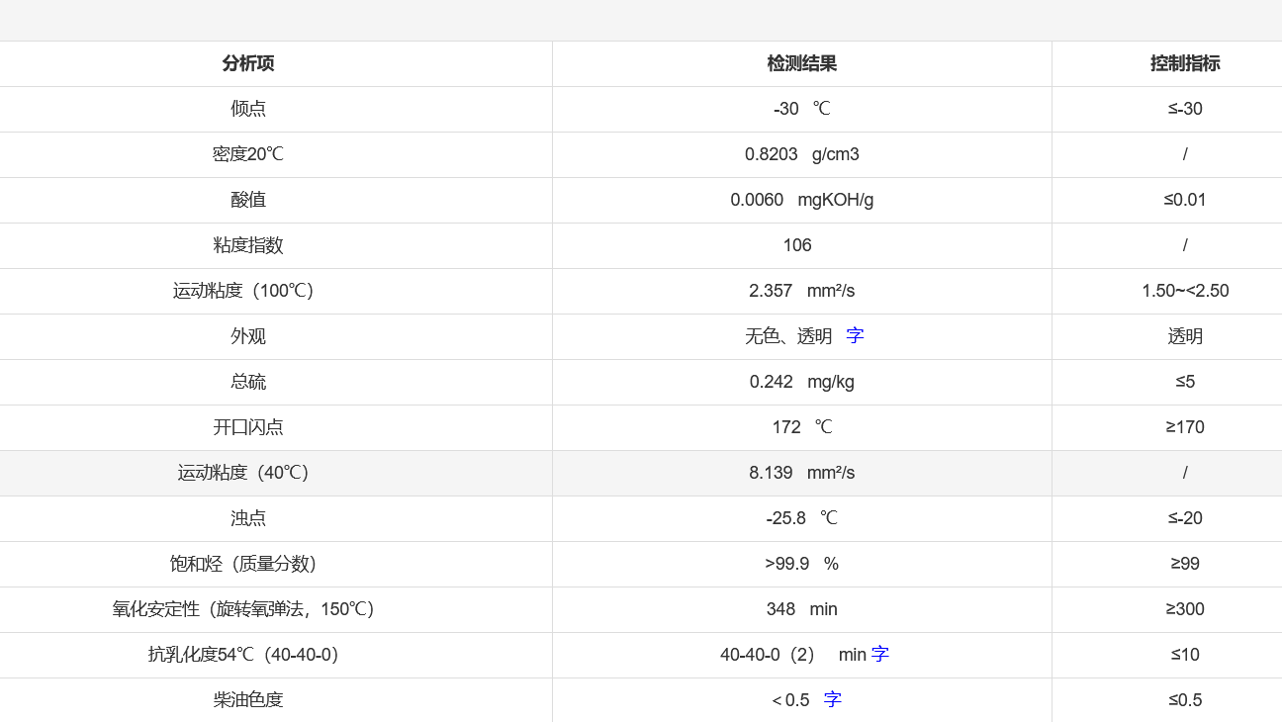The image size is (1282, 722).
Task: Click the 0.242 mg/kg total sulfur result
Action: click(801, 382)
